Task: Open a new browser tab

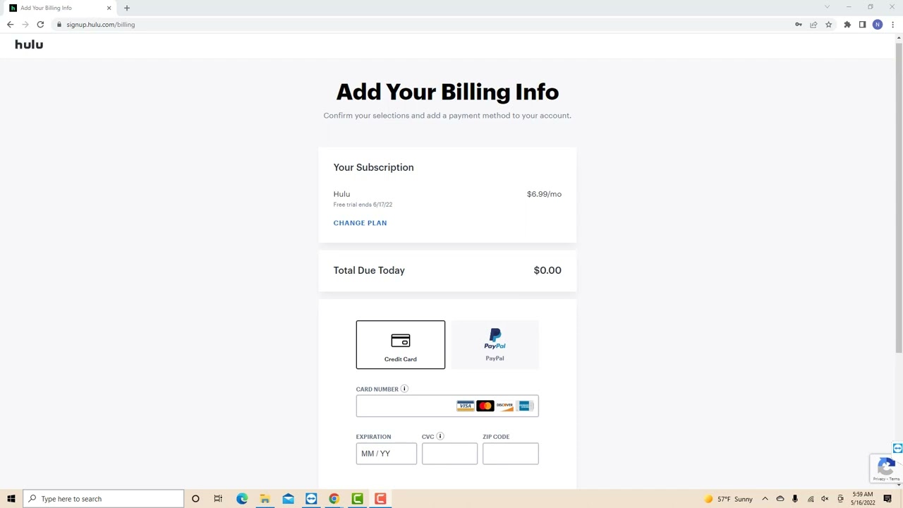Action: [127, 8]
